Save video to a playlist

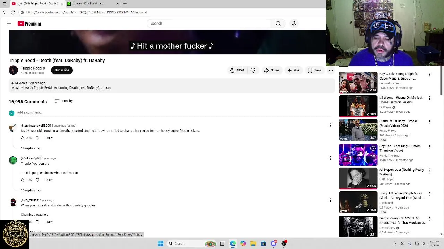pos(315,70)
